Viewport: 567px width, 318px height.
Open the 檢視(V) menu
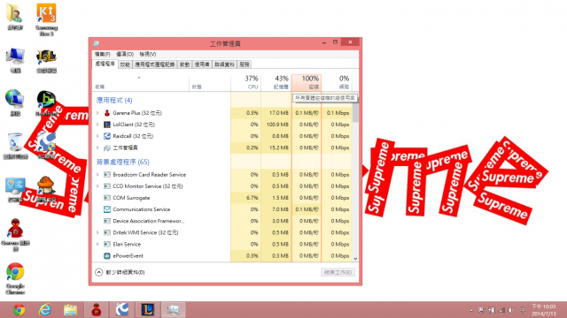pyautogui.click(x=148, y=54)
